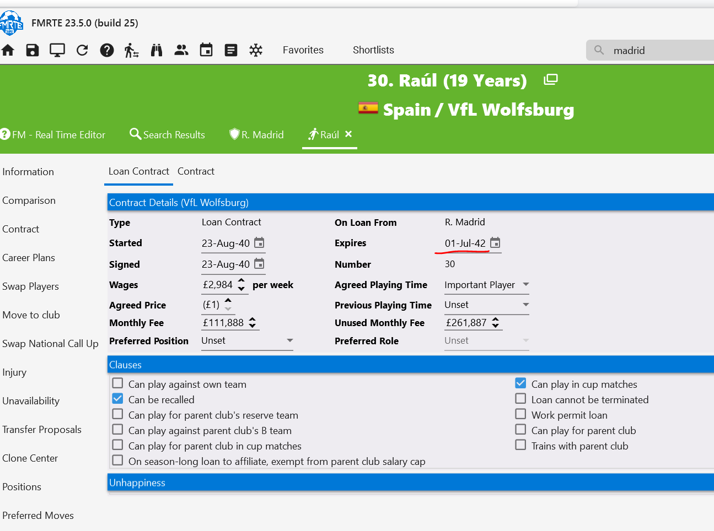Viewport: 714px width, 531px height.
Task: Open FM - Real Time Editor tab
Action: pos(53,135)
